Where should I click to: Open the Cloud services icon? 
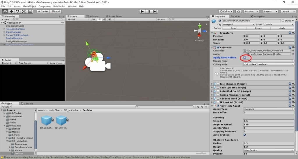point(239,11)
